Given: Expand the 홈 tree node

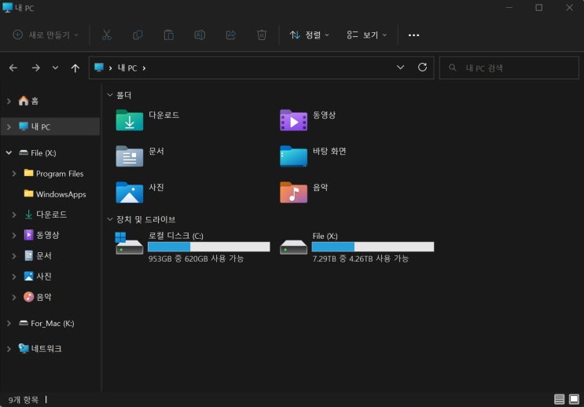Looking at the screenshot, I should 9,101.
